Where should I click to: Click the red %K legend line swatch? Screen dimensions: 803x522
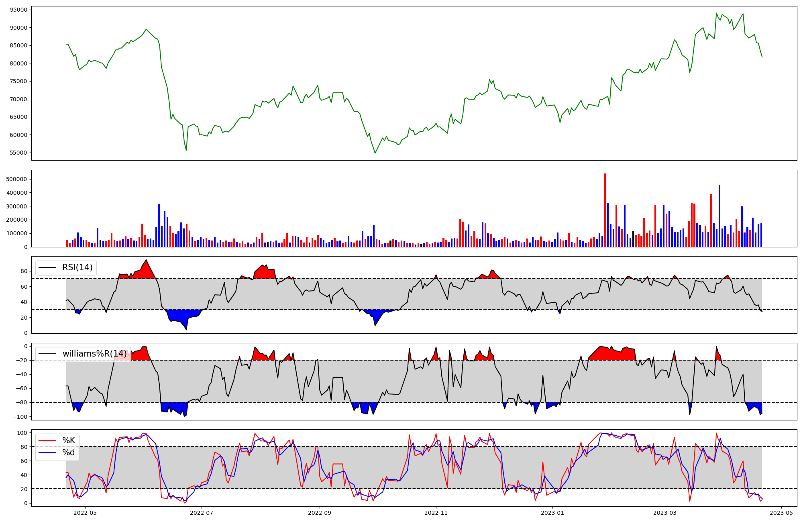[x=47, y=440]
